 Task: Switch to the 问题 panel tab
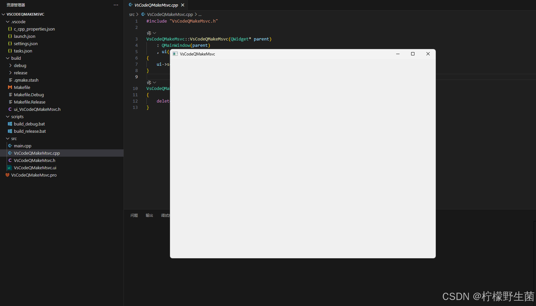134,215
